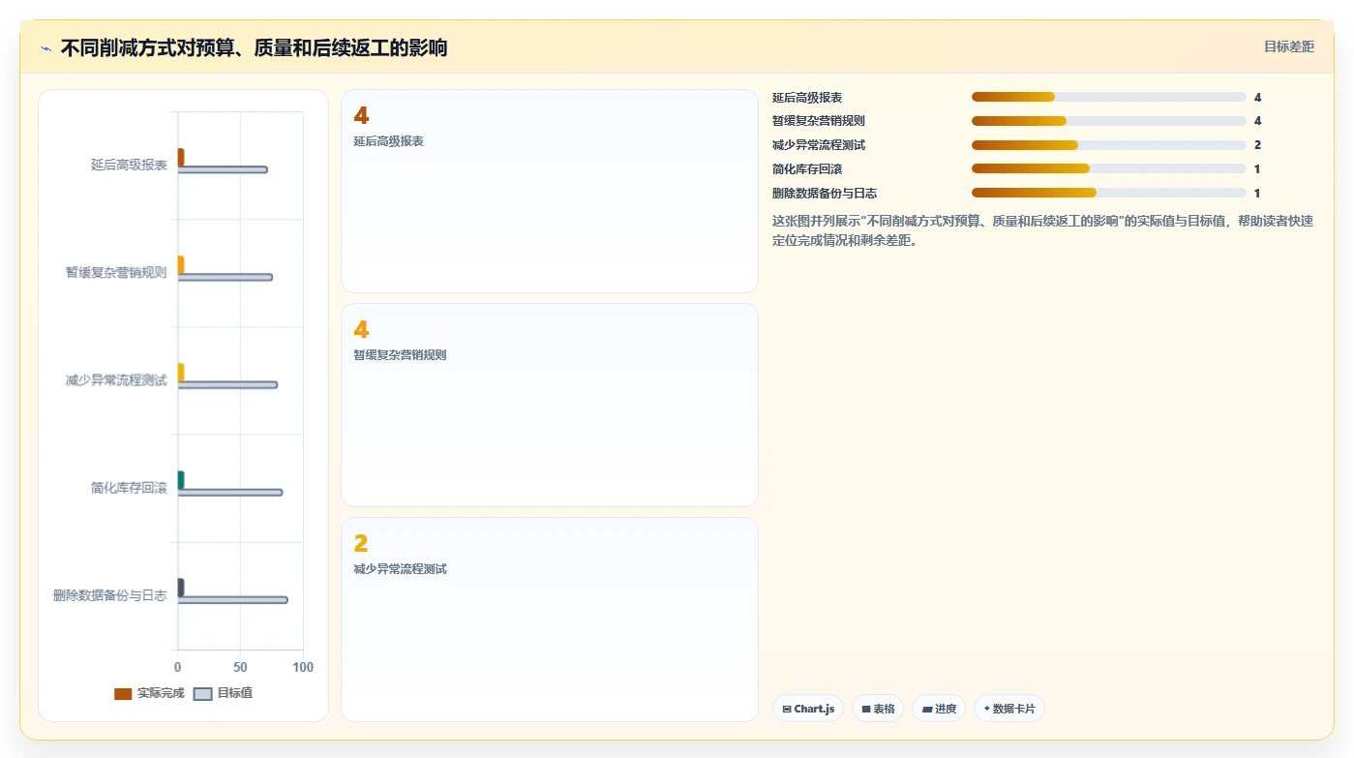Screen dimensions: 1354x758
Task: Click the 暂缓复杂营销规则 target bar in chart
Action: [x=225, y=277]
